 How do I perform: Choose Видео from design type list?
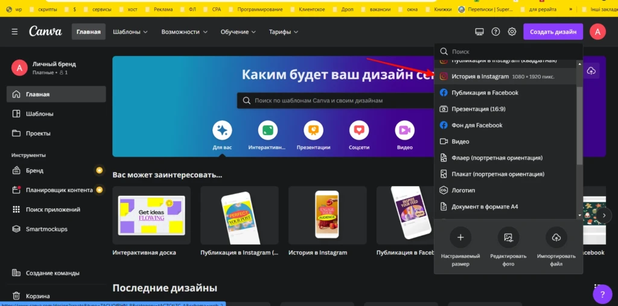(x=505, y=142)
